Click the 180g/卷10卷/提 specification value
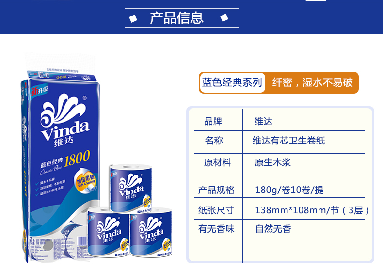 pos(289,190)
